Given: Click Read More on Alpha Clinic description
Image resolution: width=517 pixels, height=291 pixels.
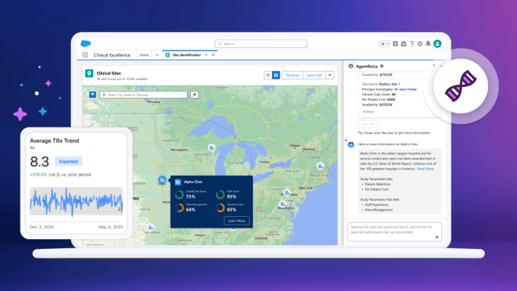Looking at the screenshot, I should click(425, 169).
